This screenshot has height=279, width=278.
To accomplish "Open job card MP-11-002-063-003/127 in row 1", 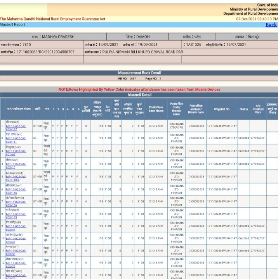I will 16,128.
